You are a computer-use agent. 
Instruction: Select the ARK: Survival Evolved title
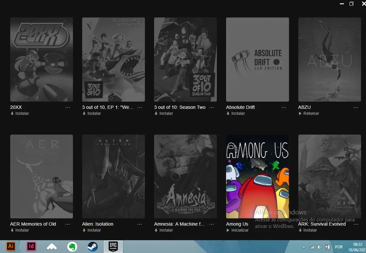(322, 224)
